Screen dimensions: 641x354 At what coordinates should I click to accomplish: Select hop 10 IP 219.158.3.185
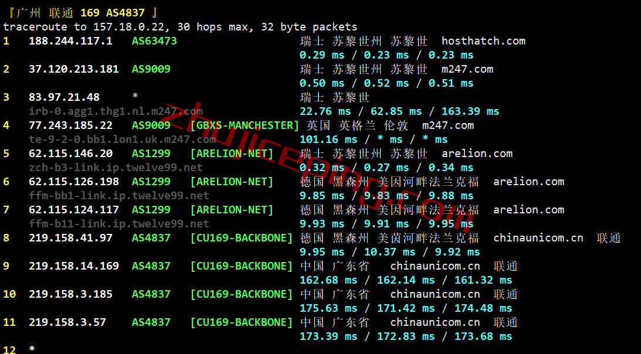coord(70,294)
